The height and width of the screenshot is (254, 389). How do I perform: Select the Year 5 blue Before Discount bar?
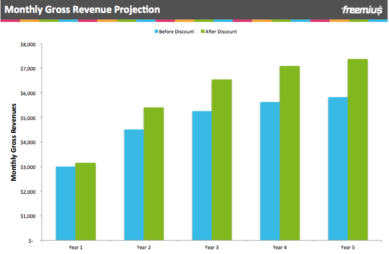pyautogui.click(x=338, y=168)
